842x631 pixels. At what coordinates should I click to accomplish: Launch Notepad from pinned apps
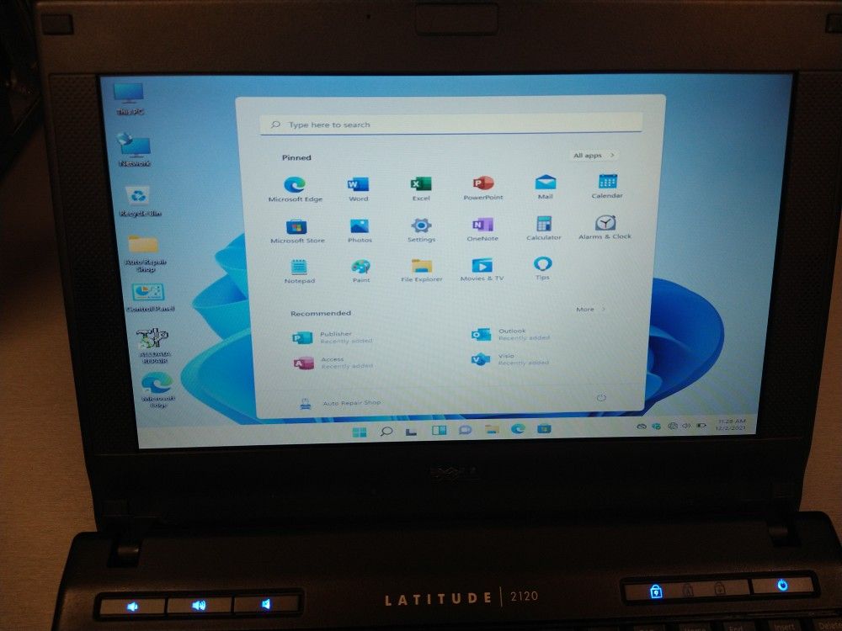click(299, 272)
